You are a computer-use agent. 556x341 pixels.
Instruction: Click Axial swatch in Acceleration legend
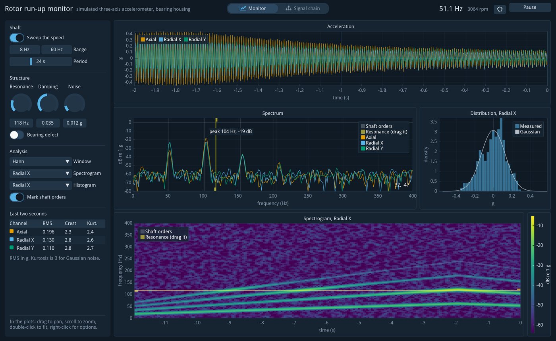143,40
